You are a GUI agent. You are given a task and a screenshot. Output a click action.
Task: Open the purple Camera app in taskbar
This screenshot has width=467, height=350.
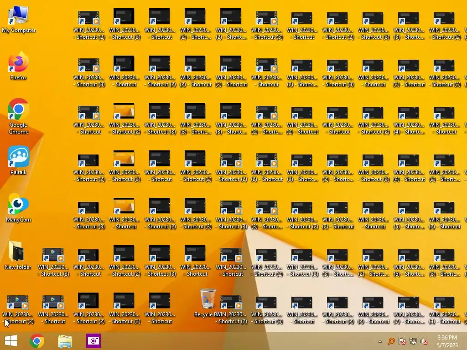click(x=93, y=341)
